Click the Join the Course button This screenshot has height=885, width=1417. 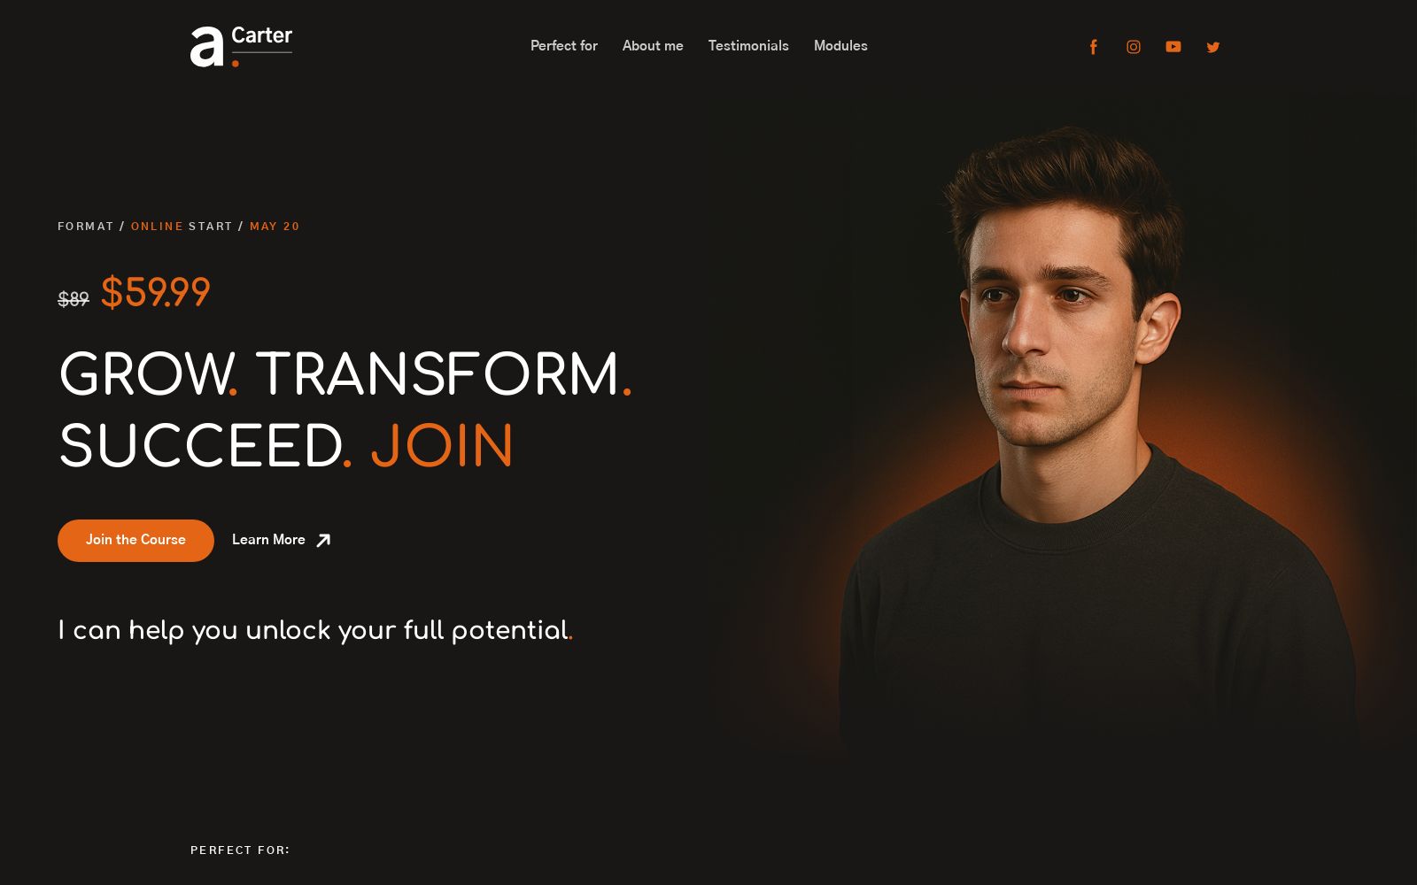[x=136, y=540]
